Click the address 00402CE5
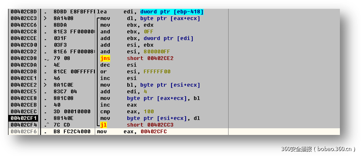 coord(23,92)
